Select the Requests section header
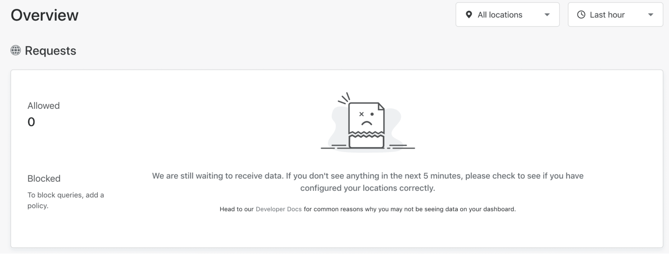669x254 pixels. 50,51
